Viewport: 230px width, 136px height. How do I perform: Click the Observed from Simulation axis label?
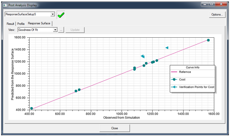(x=122, y=118)
